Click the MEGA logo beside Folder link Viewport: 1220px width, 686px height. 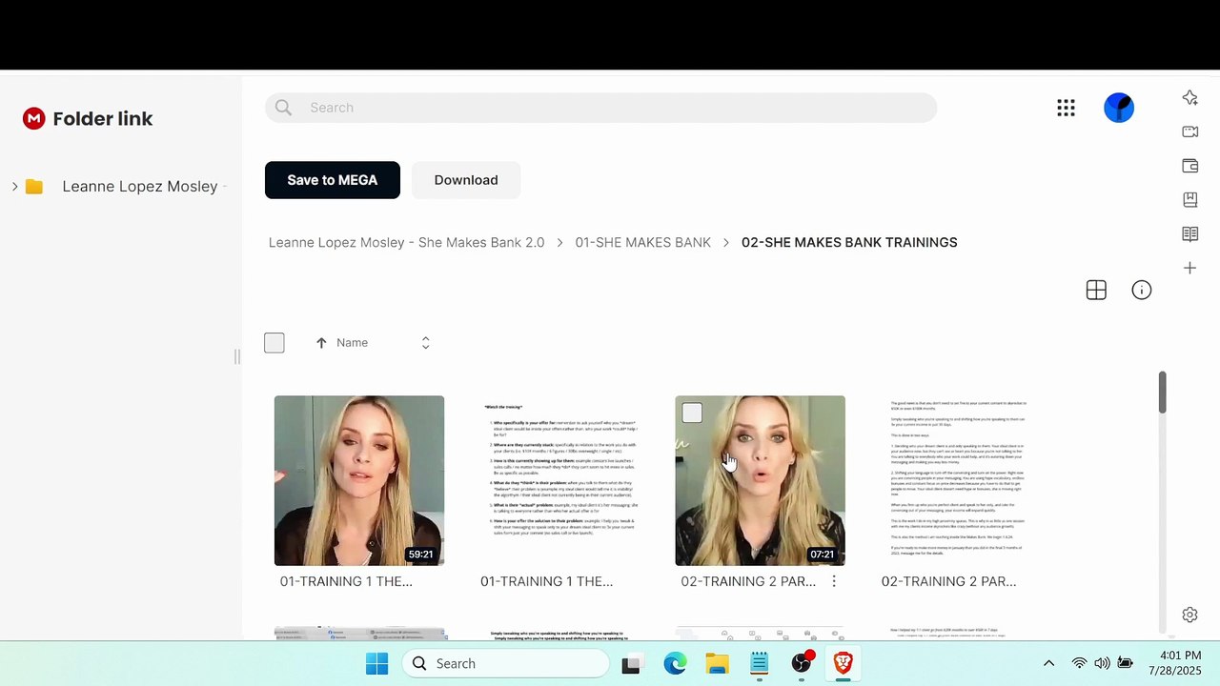(x=34, y=118)
